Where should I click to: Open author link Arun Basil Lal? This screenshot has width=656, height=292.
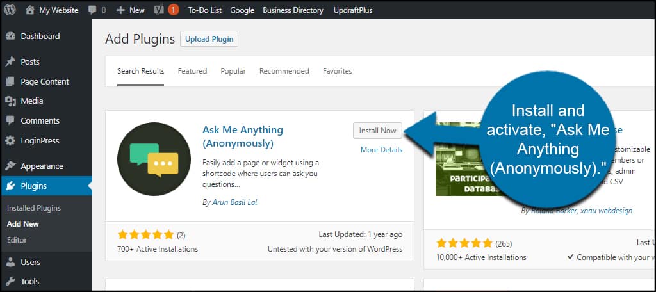(x=234, y=202)
